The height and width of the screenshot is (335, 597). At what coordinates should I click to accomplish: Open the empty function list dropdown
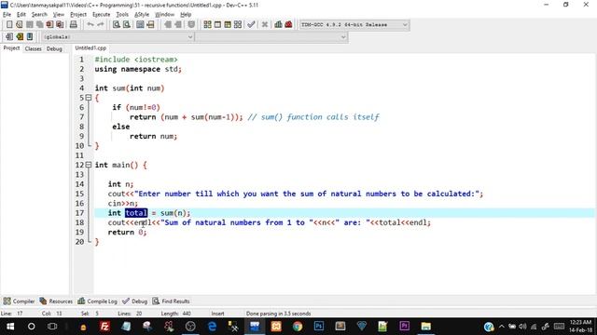click(x=271, y=37)
